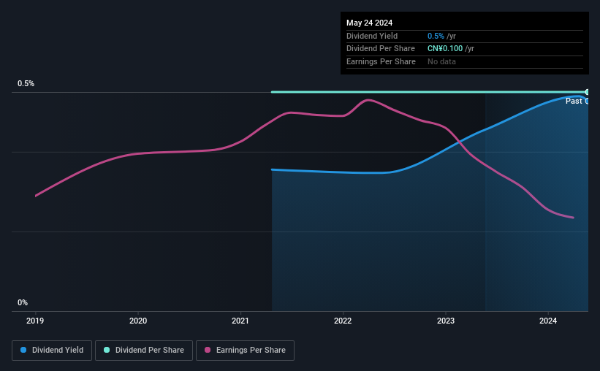Select the 2020 x-axis label

point(137,321)
